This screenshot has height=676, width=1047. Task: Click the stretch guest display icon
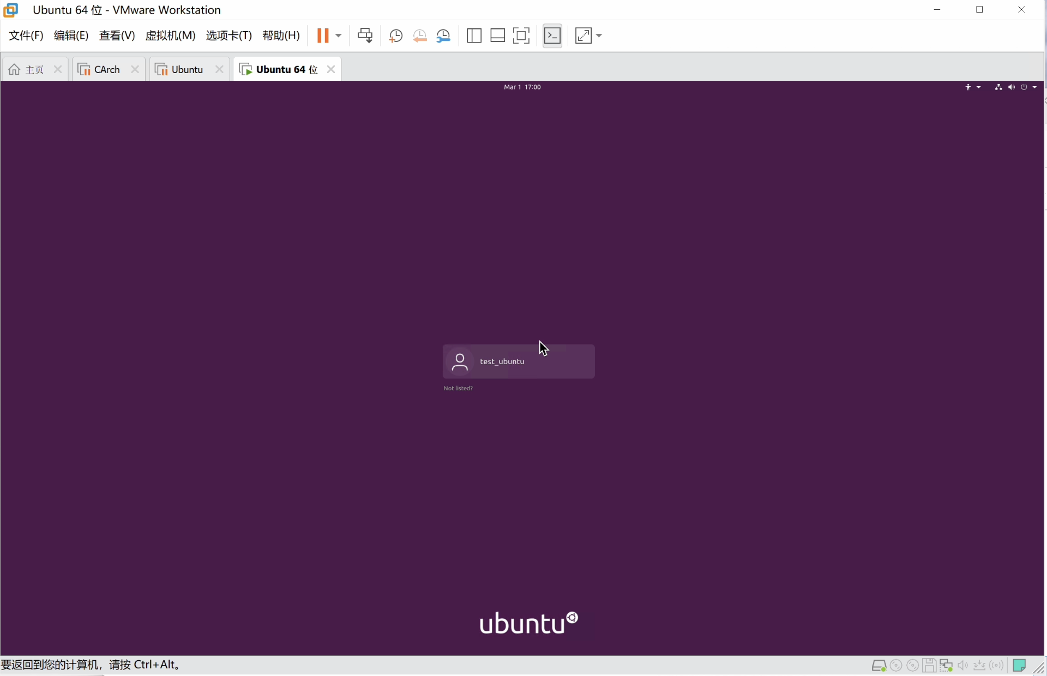(x=583, y=36)
